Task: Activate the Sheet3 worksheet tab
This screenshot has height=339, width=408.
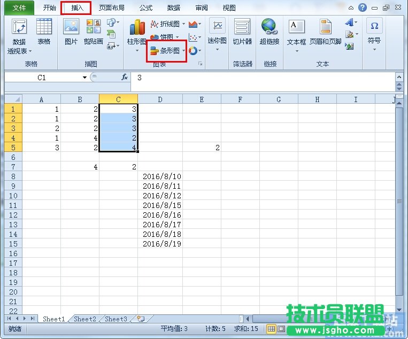Action: click(x=116, y=319)
